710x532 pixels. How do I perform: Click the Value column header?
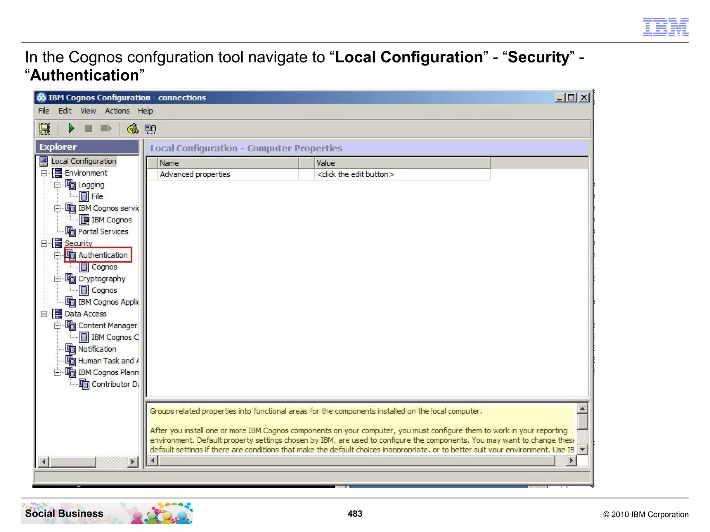402,163
